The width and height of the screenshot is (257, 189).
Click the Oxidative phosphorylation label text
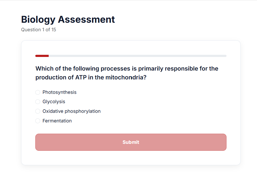[x=71, y=111]
